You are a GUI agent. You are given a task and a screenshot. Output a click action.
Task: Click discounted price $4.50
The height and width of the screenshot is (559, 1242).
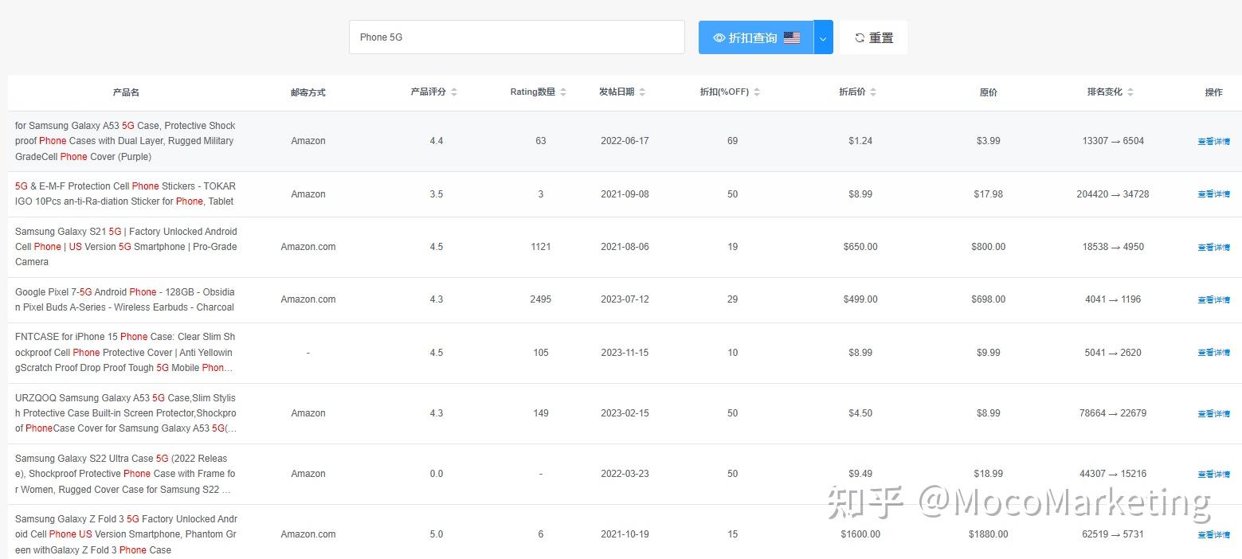(860, 413)
